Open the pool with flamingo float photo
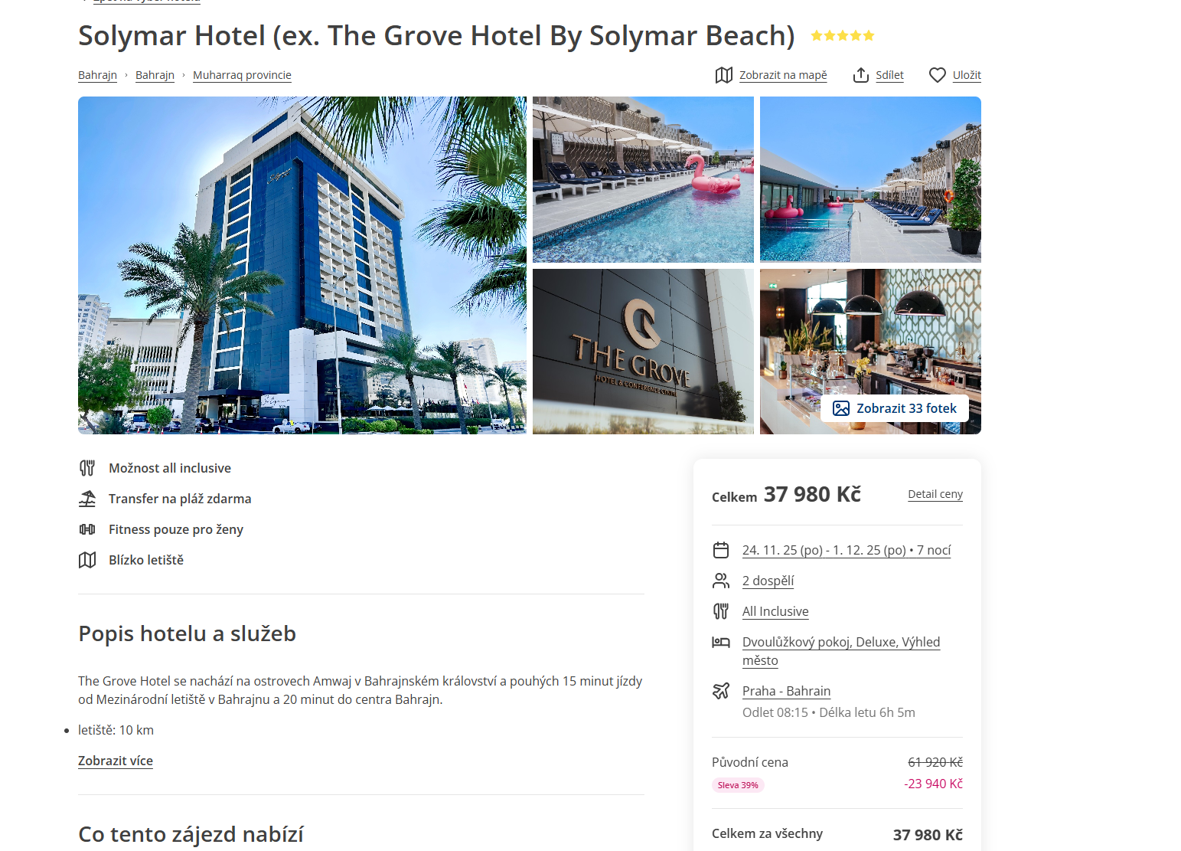The width and height of the screenshot is (1181, 851). (x=643, y=179)
